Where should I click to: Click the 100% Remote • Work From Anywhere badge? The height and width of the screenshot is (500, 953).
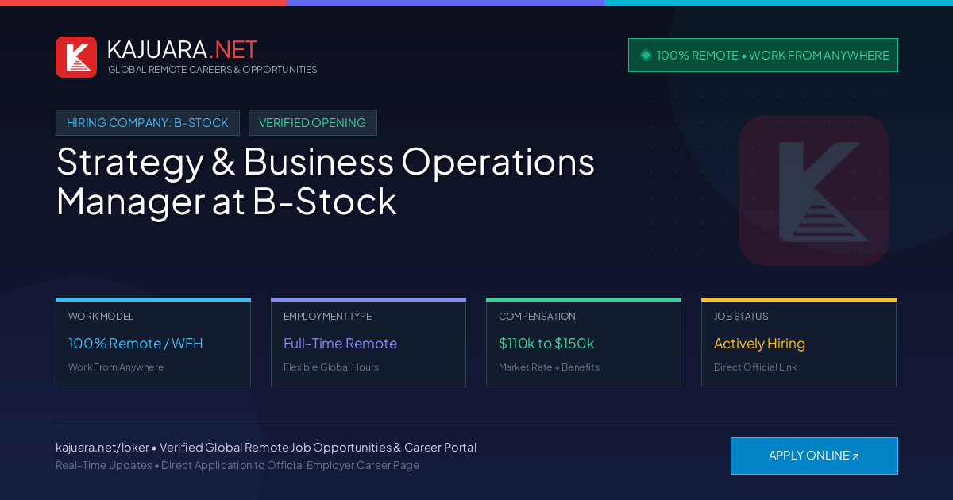(763, 55)
